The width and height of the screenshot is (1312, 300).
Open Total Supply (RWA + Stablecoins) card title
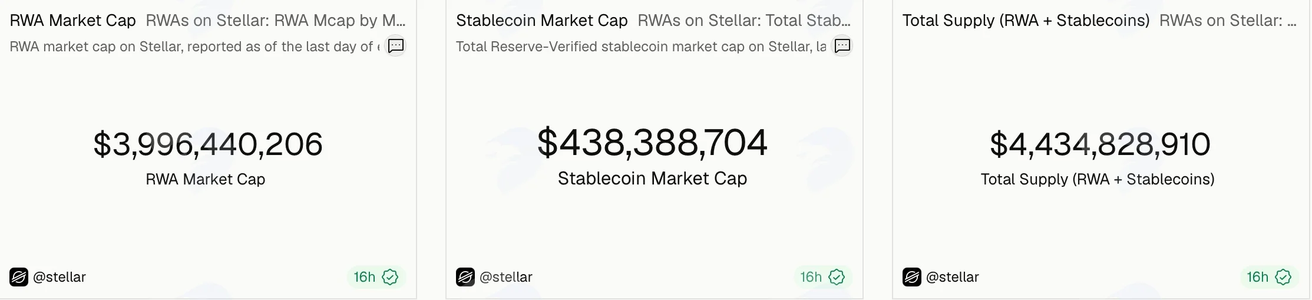pos(1026,21)
